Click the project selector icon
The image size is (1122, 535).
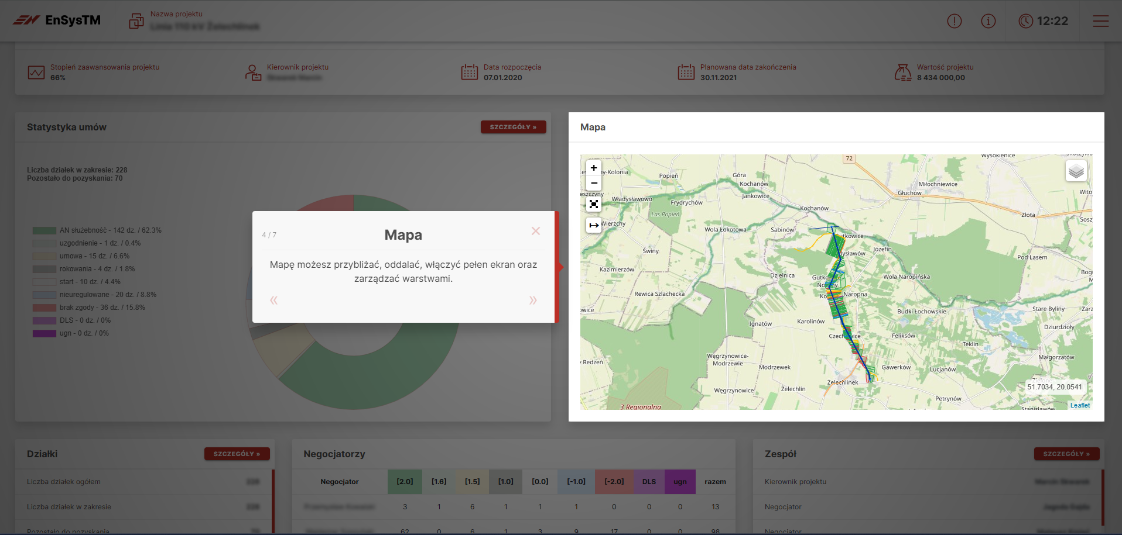point(136,21)
